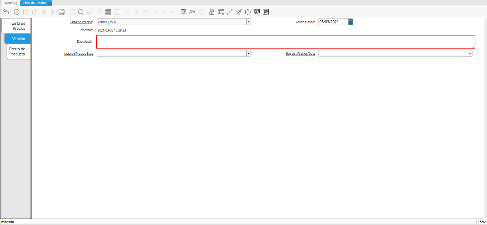Go to the previous tab with the left chevron
Screen dimensions: 487x225
(128, 12)
